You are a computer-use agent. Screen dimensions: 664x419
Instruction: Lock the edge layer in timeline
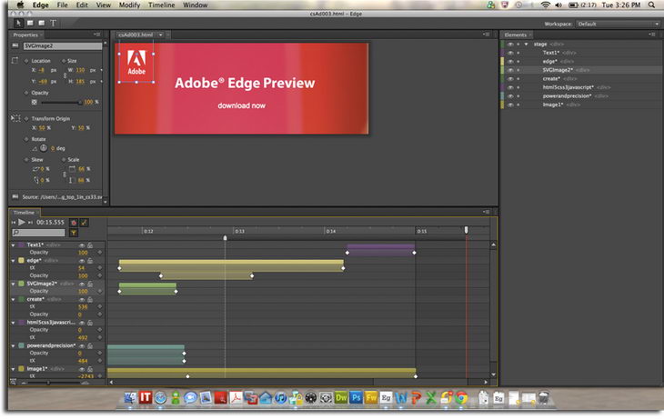click(90, 261)
